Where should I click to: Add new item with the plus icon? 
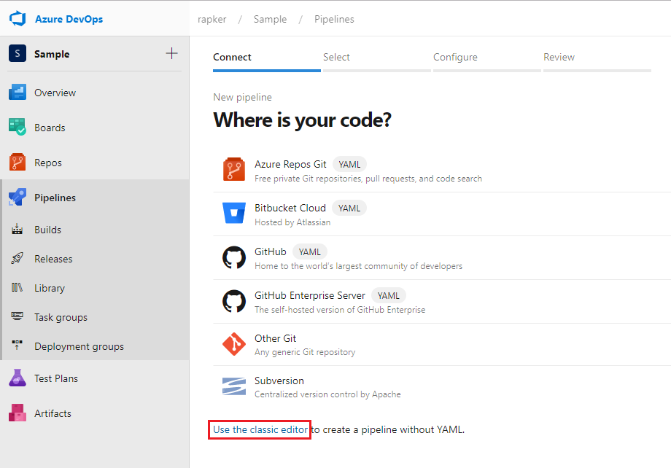[171, 53]
